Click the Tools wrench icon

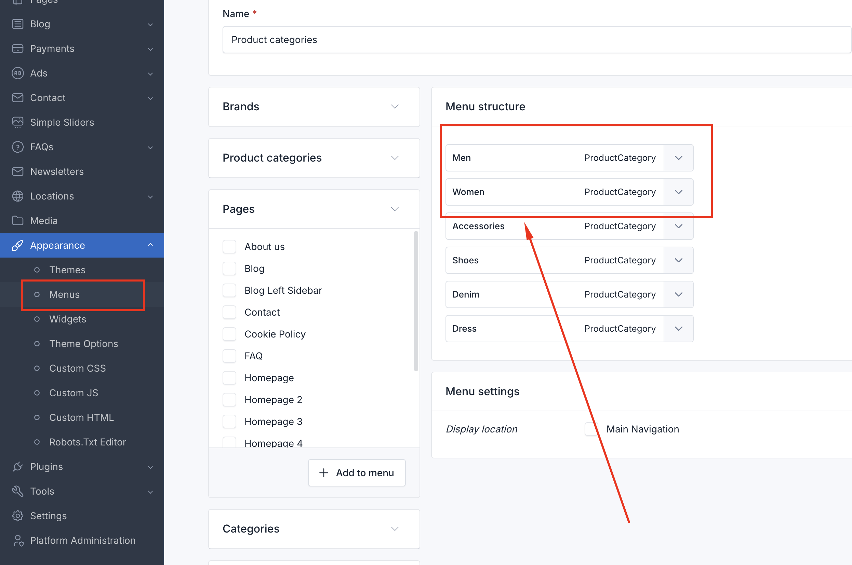(x=17, y=491)
